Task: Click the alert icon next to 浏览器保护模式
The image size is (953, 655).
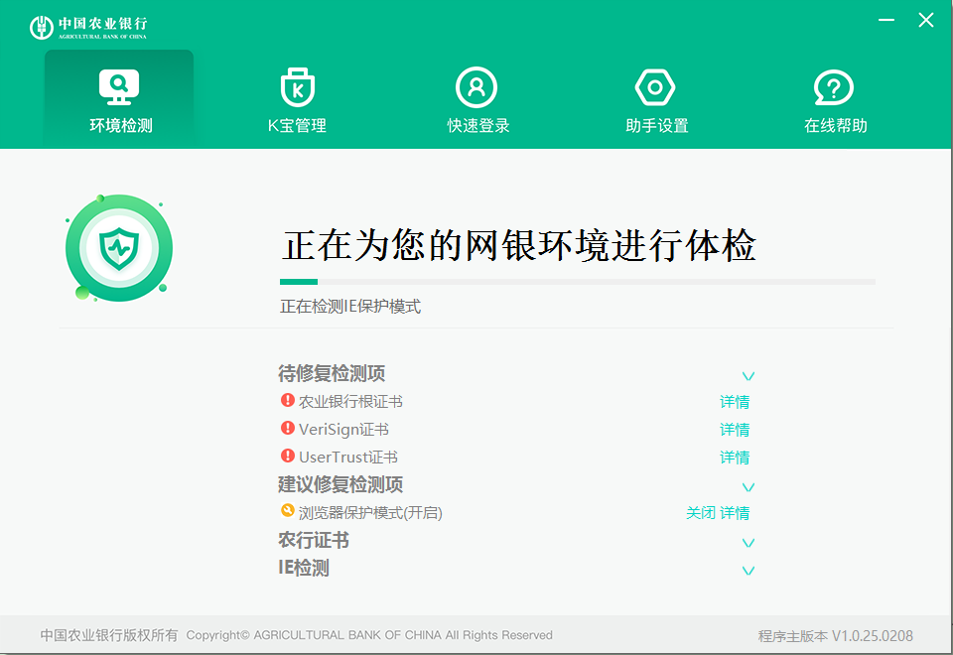Action: point(289,512)
